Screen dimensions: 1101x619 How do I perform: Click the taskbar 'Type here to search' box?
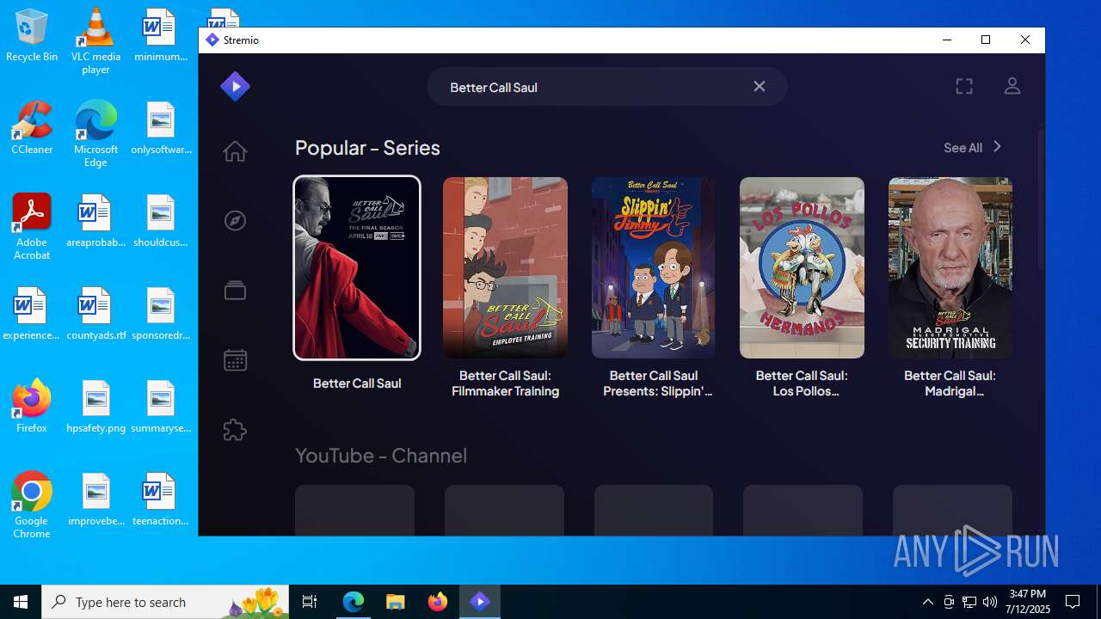pos(165,602)
